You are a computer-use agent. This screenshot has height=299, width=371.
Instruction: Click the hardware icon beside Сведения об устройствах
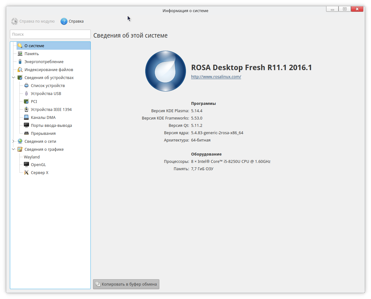pos(20,77)
